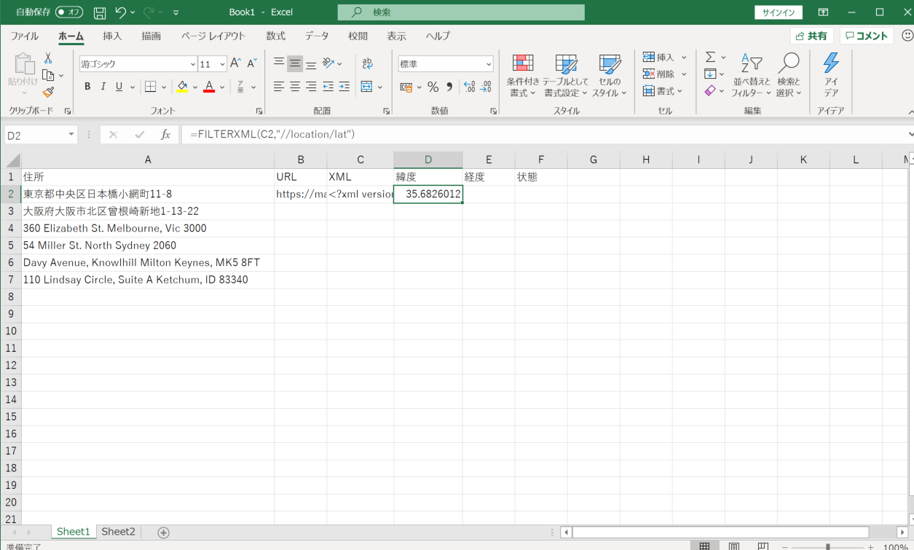Switch to Sheet2 worksheet tab
Viewport: 914px width, 550px height.
click(118, 532)
